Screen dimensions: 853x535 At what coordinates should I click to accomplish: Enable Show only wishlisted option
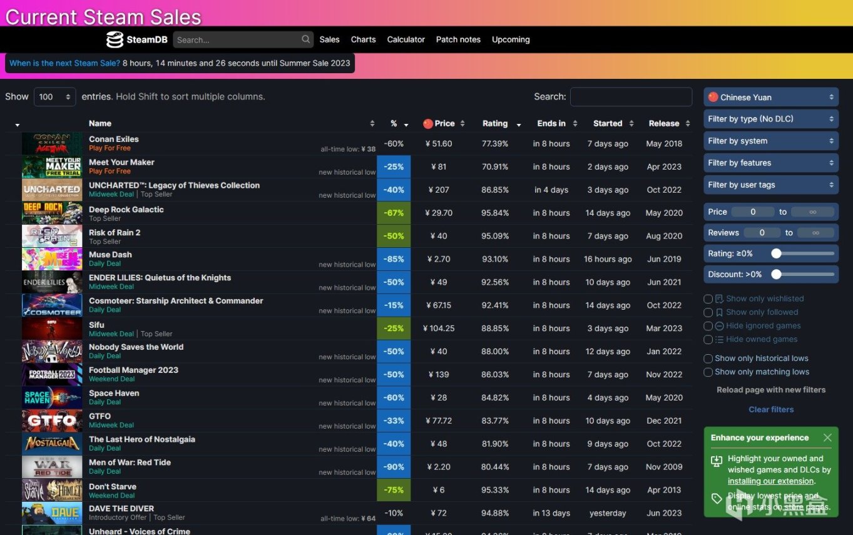coord(708,299)
